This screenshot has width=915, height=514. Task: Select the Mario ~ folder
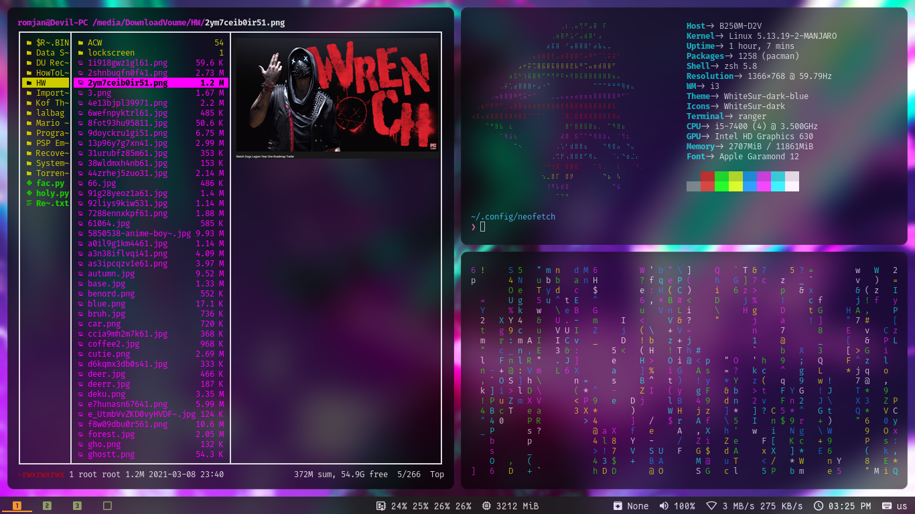tap(47, 123)
